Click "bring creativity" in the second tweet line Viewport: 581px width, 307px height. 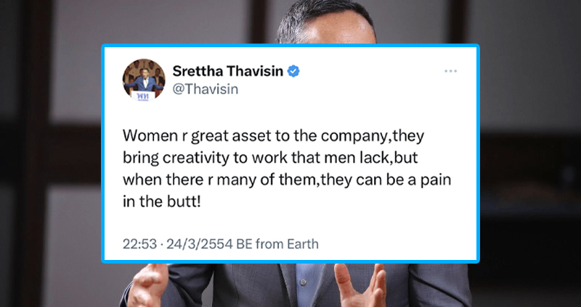coord(176,159)
